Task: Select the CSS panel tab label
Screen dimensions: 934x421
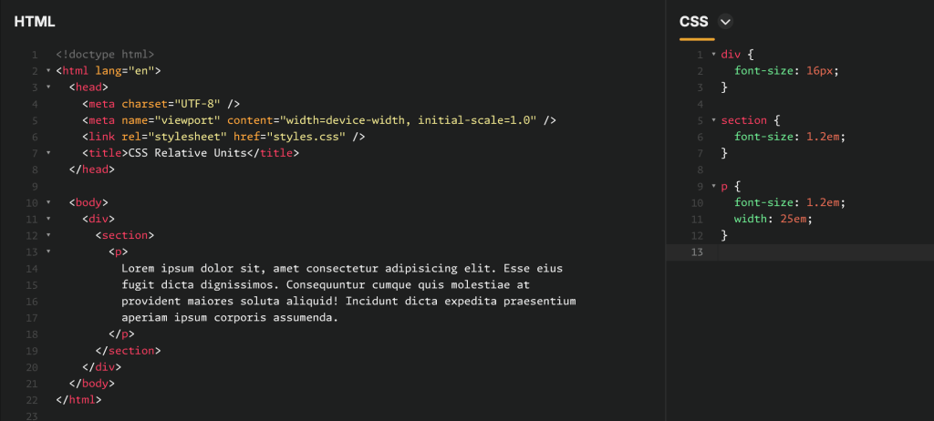Action: point(694,22)
